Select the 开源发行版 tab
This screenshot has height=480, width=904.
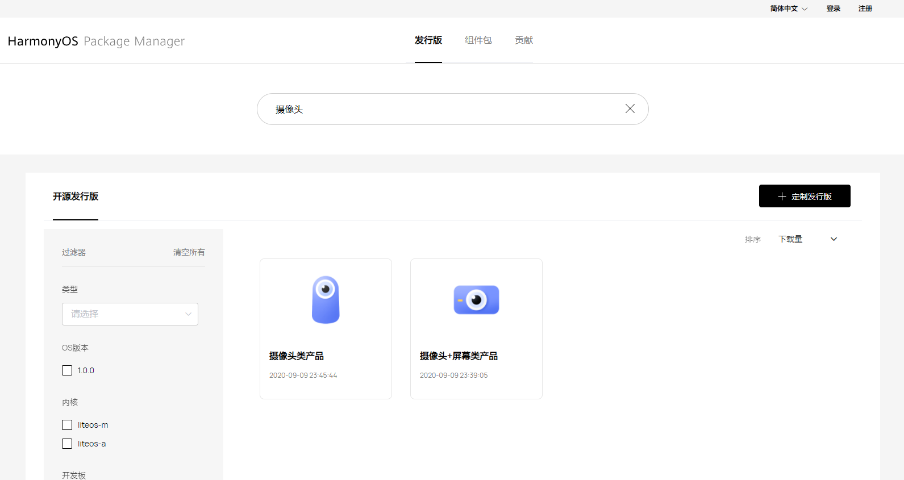coord(76,197)
